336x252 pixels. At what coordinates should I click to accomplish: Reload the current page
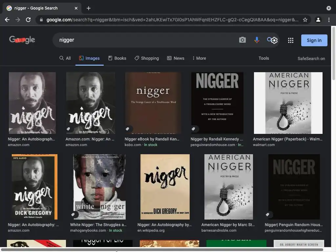28,20
